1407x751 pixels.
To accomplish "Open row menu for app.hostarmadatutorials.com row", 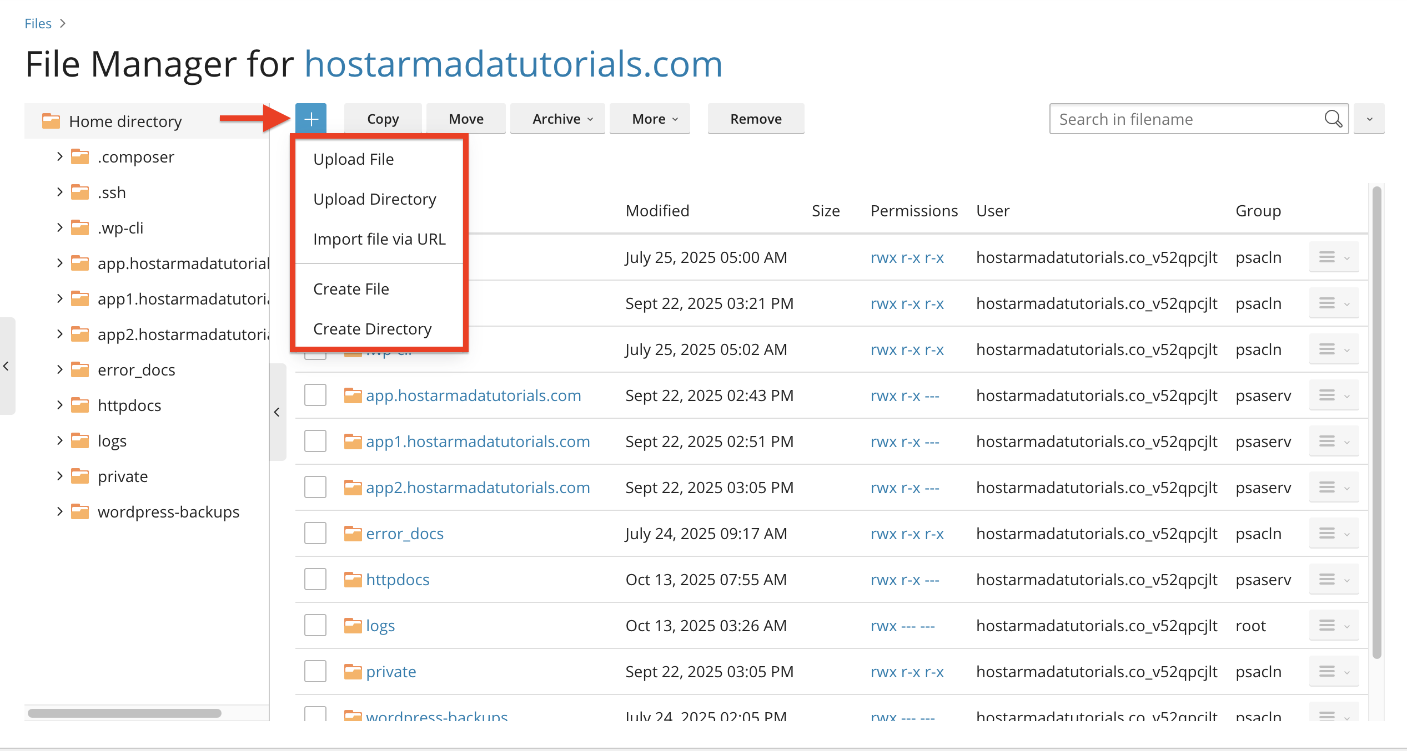I will coord(1334,395).
